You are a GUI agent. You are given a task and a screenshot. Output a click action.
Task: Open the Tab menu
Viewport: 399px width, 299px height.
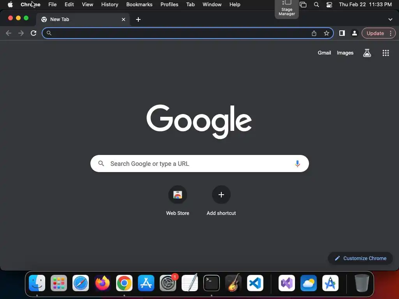(190, 5)
